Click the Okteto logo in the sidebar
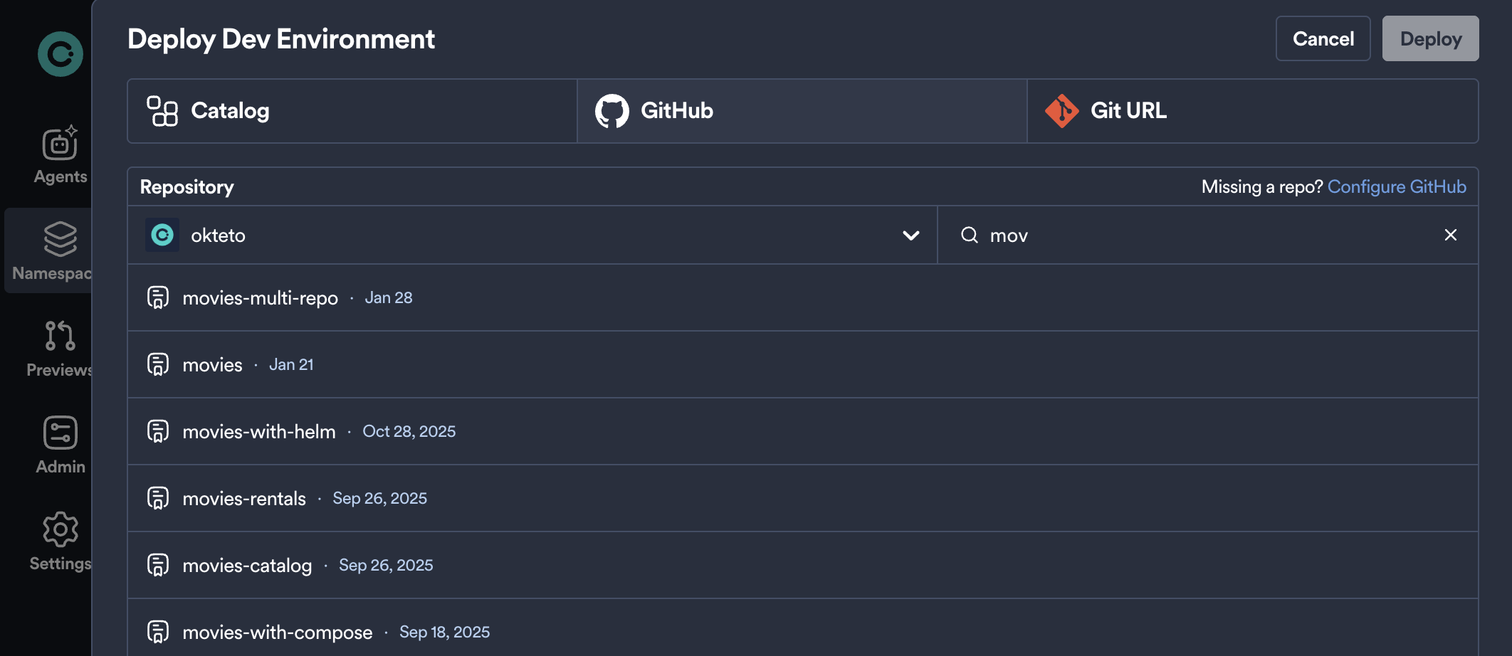 click(61, 53)
